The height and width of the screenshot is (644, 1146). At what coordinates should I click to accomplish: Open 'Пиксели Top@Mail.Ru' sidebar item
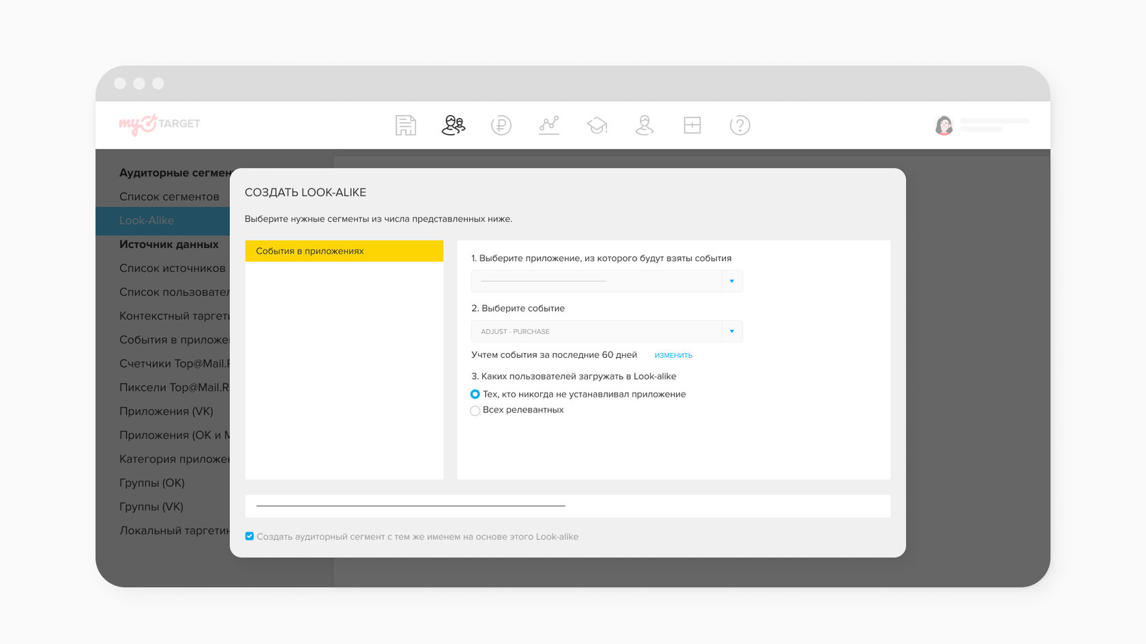click(x=175, y=388)
